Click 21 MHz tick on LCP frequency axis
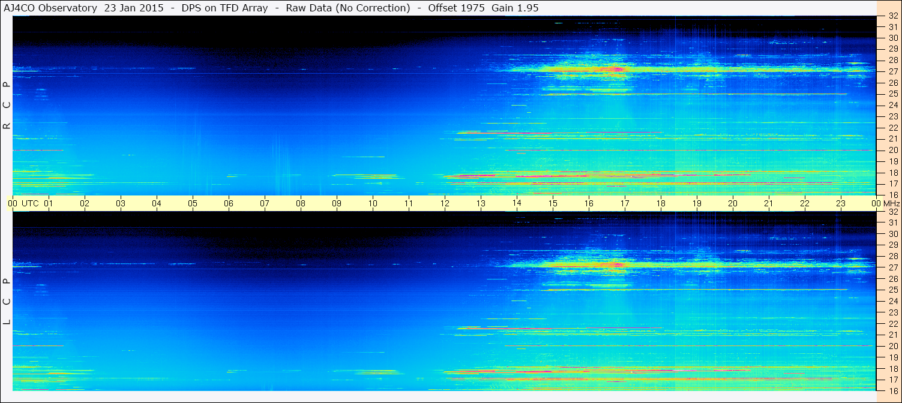Screen dimensions: 902x403 coord(893,335)
